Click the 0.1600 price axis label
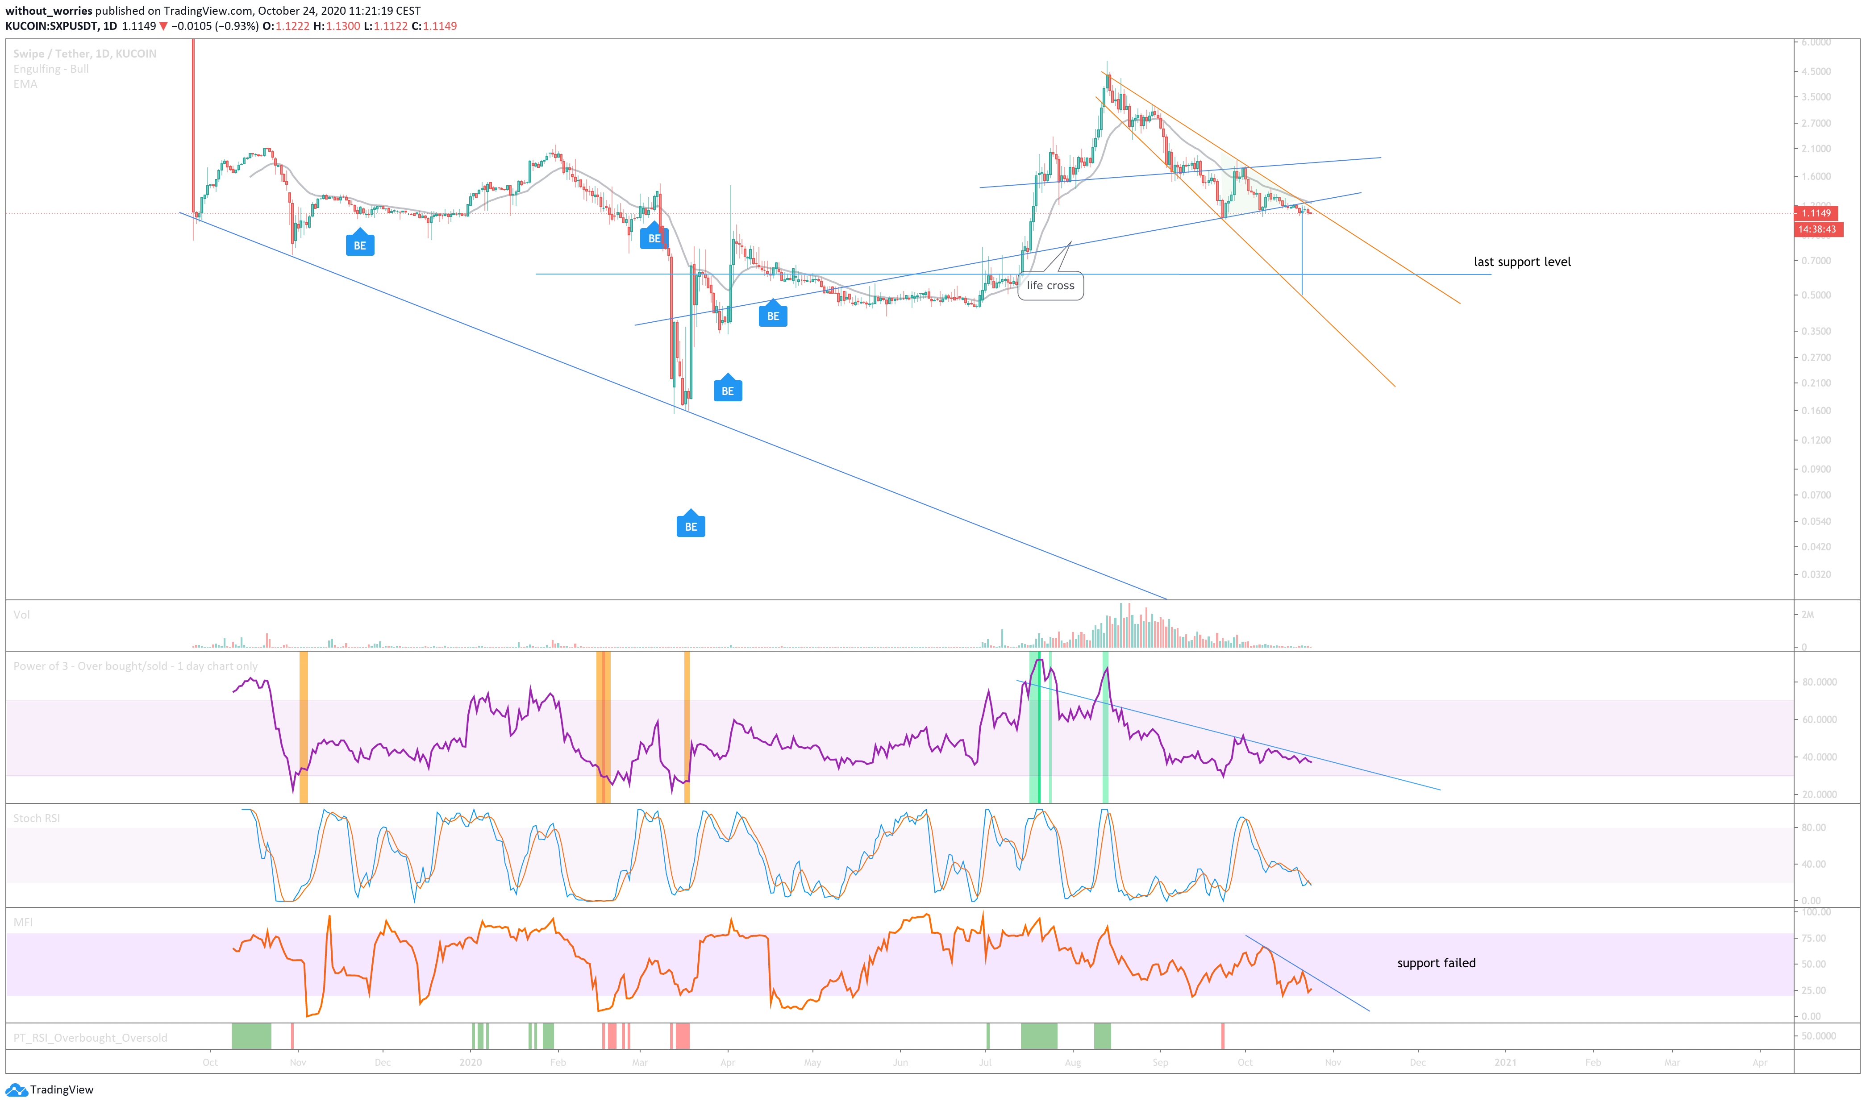Image resolution: width=1866 pixels, height=1106 pixels. 1816,411
